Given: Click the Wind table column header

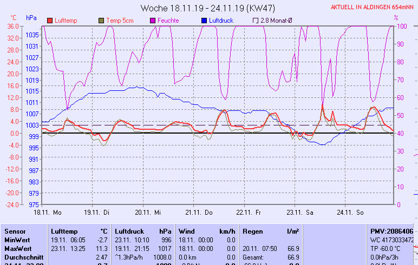Looking at the screenshot, I should [x=186, y=231].
